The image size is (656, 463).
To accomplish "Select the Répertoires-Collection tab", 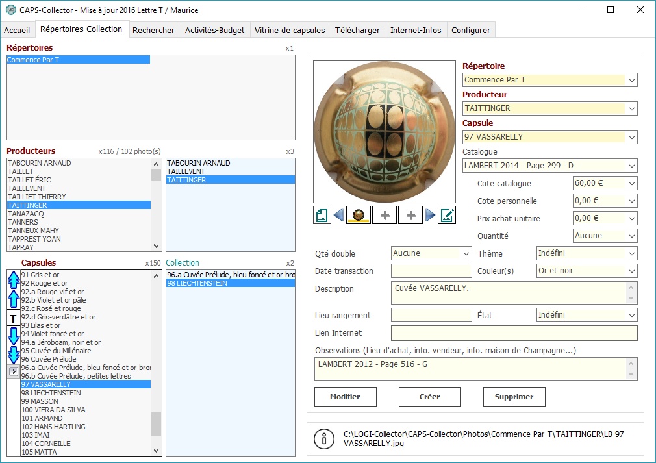I will [x=81, y=29].
